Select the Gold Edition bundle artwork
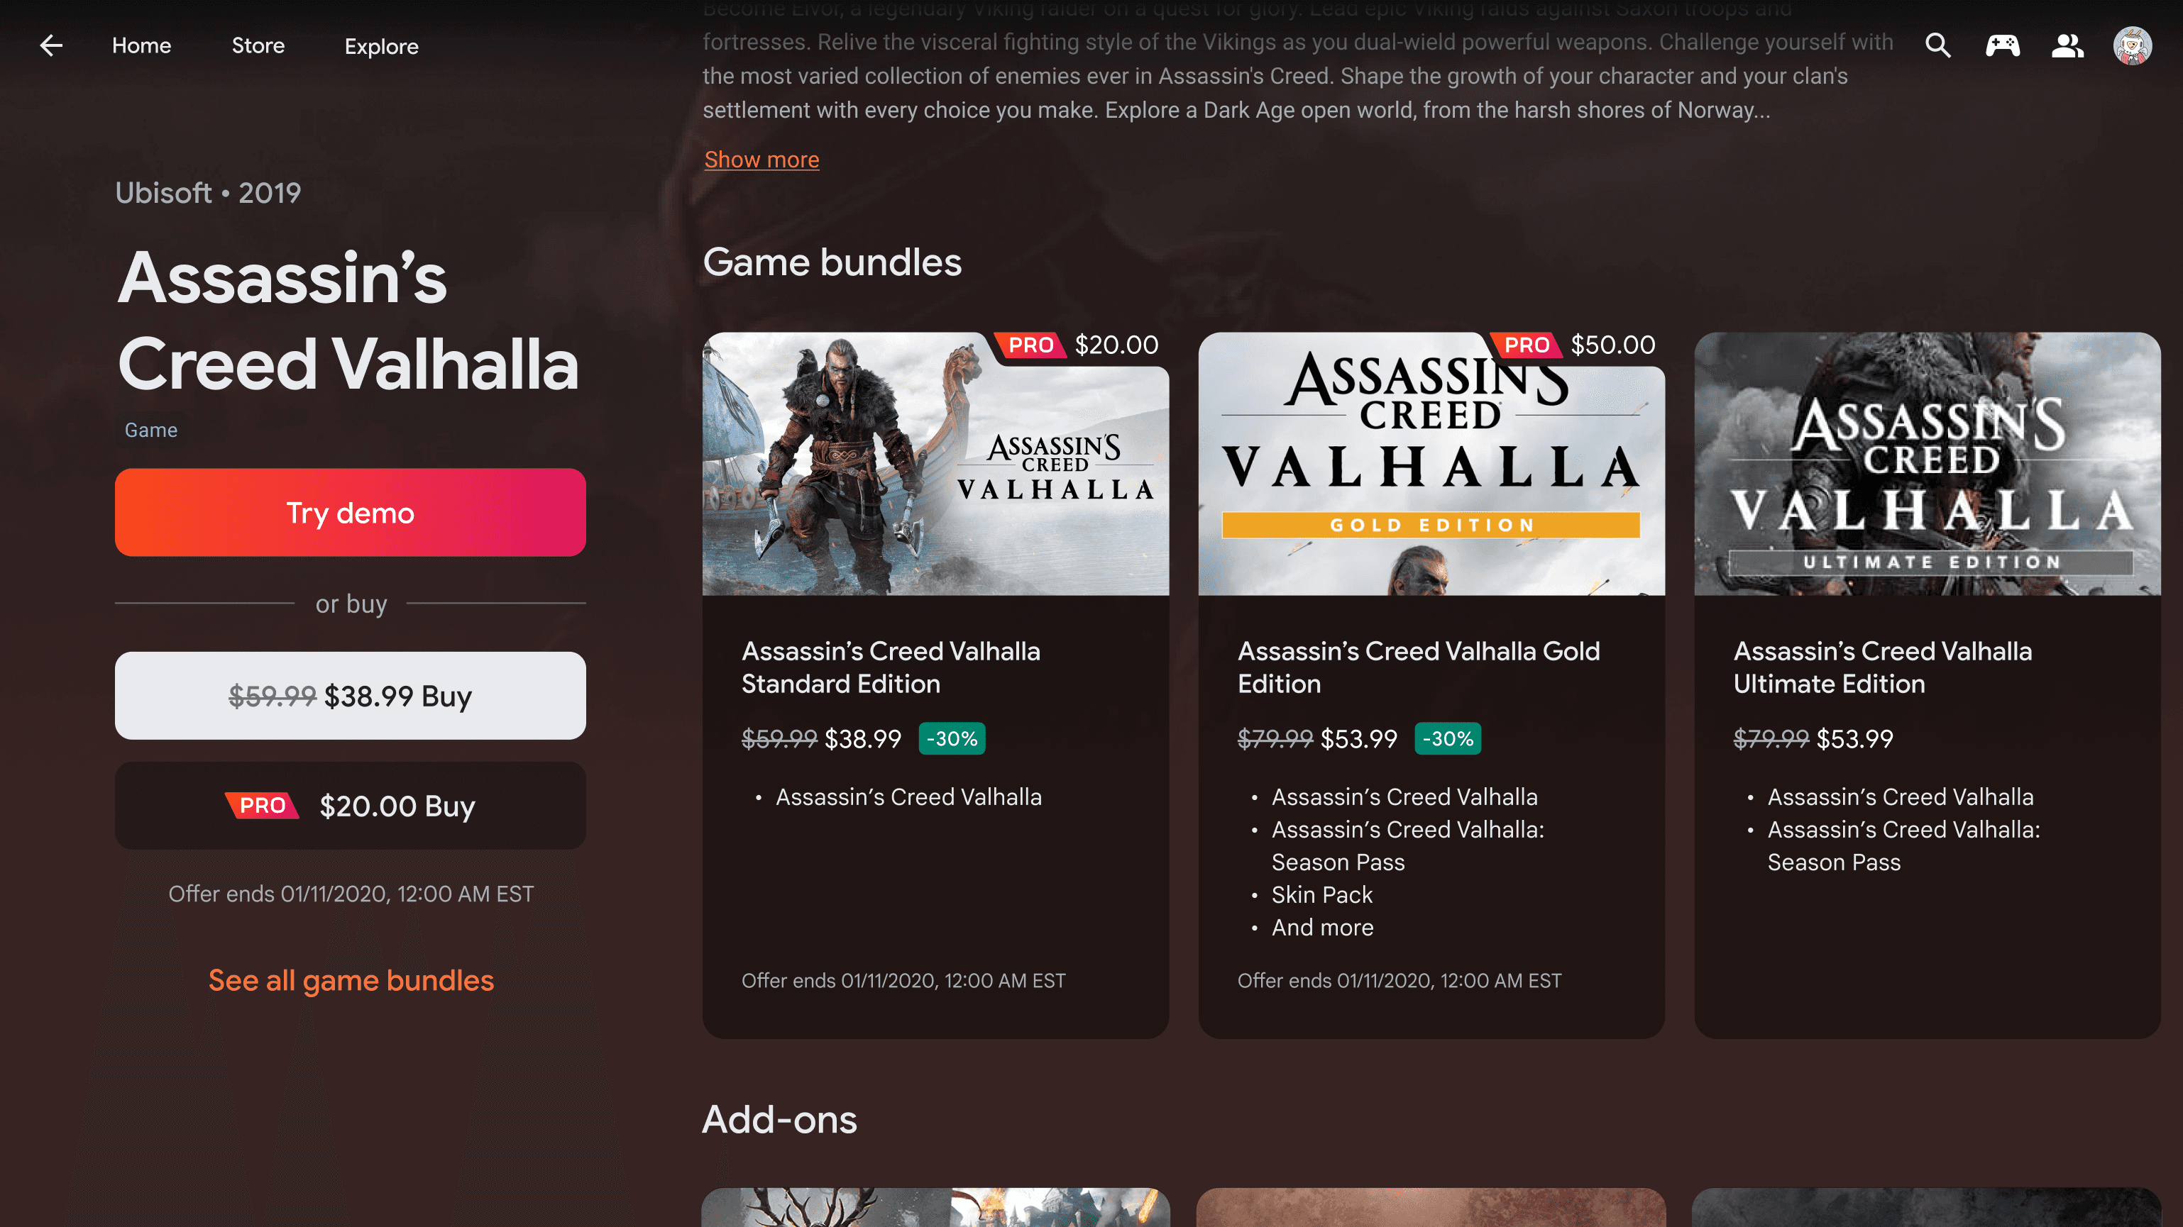The width and height of the screenshot is (2183, 1227). click(1431, 464)
